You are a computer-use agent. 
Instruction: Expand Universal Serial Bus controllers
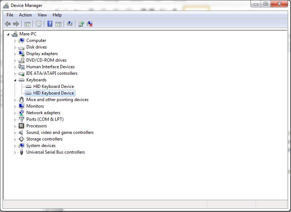tap(15, 152)
